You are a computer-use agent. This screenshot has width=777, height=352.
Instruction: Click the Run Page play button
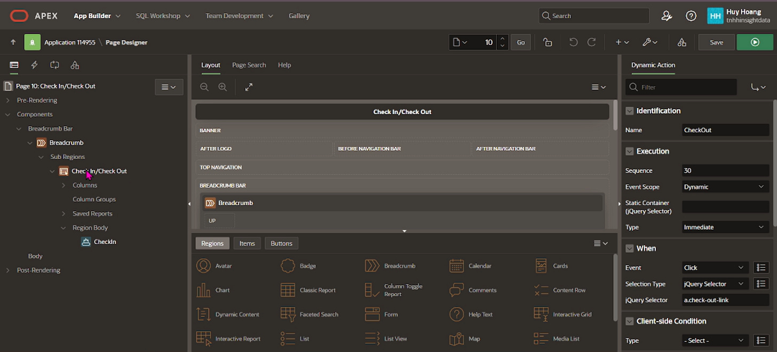(755, 42)
